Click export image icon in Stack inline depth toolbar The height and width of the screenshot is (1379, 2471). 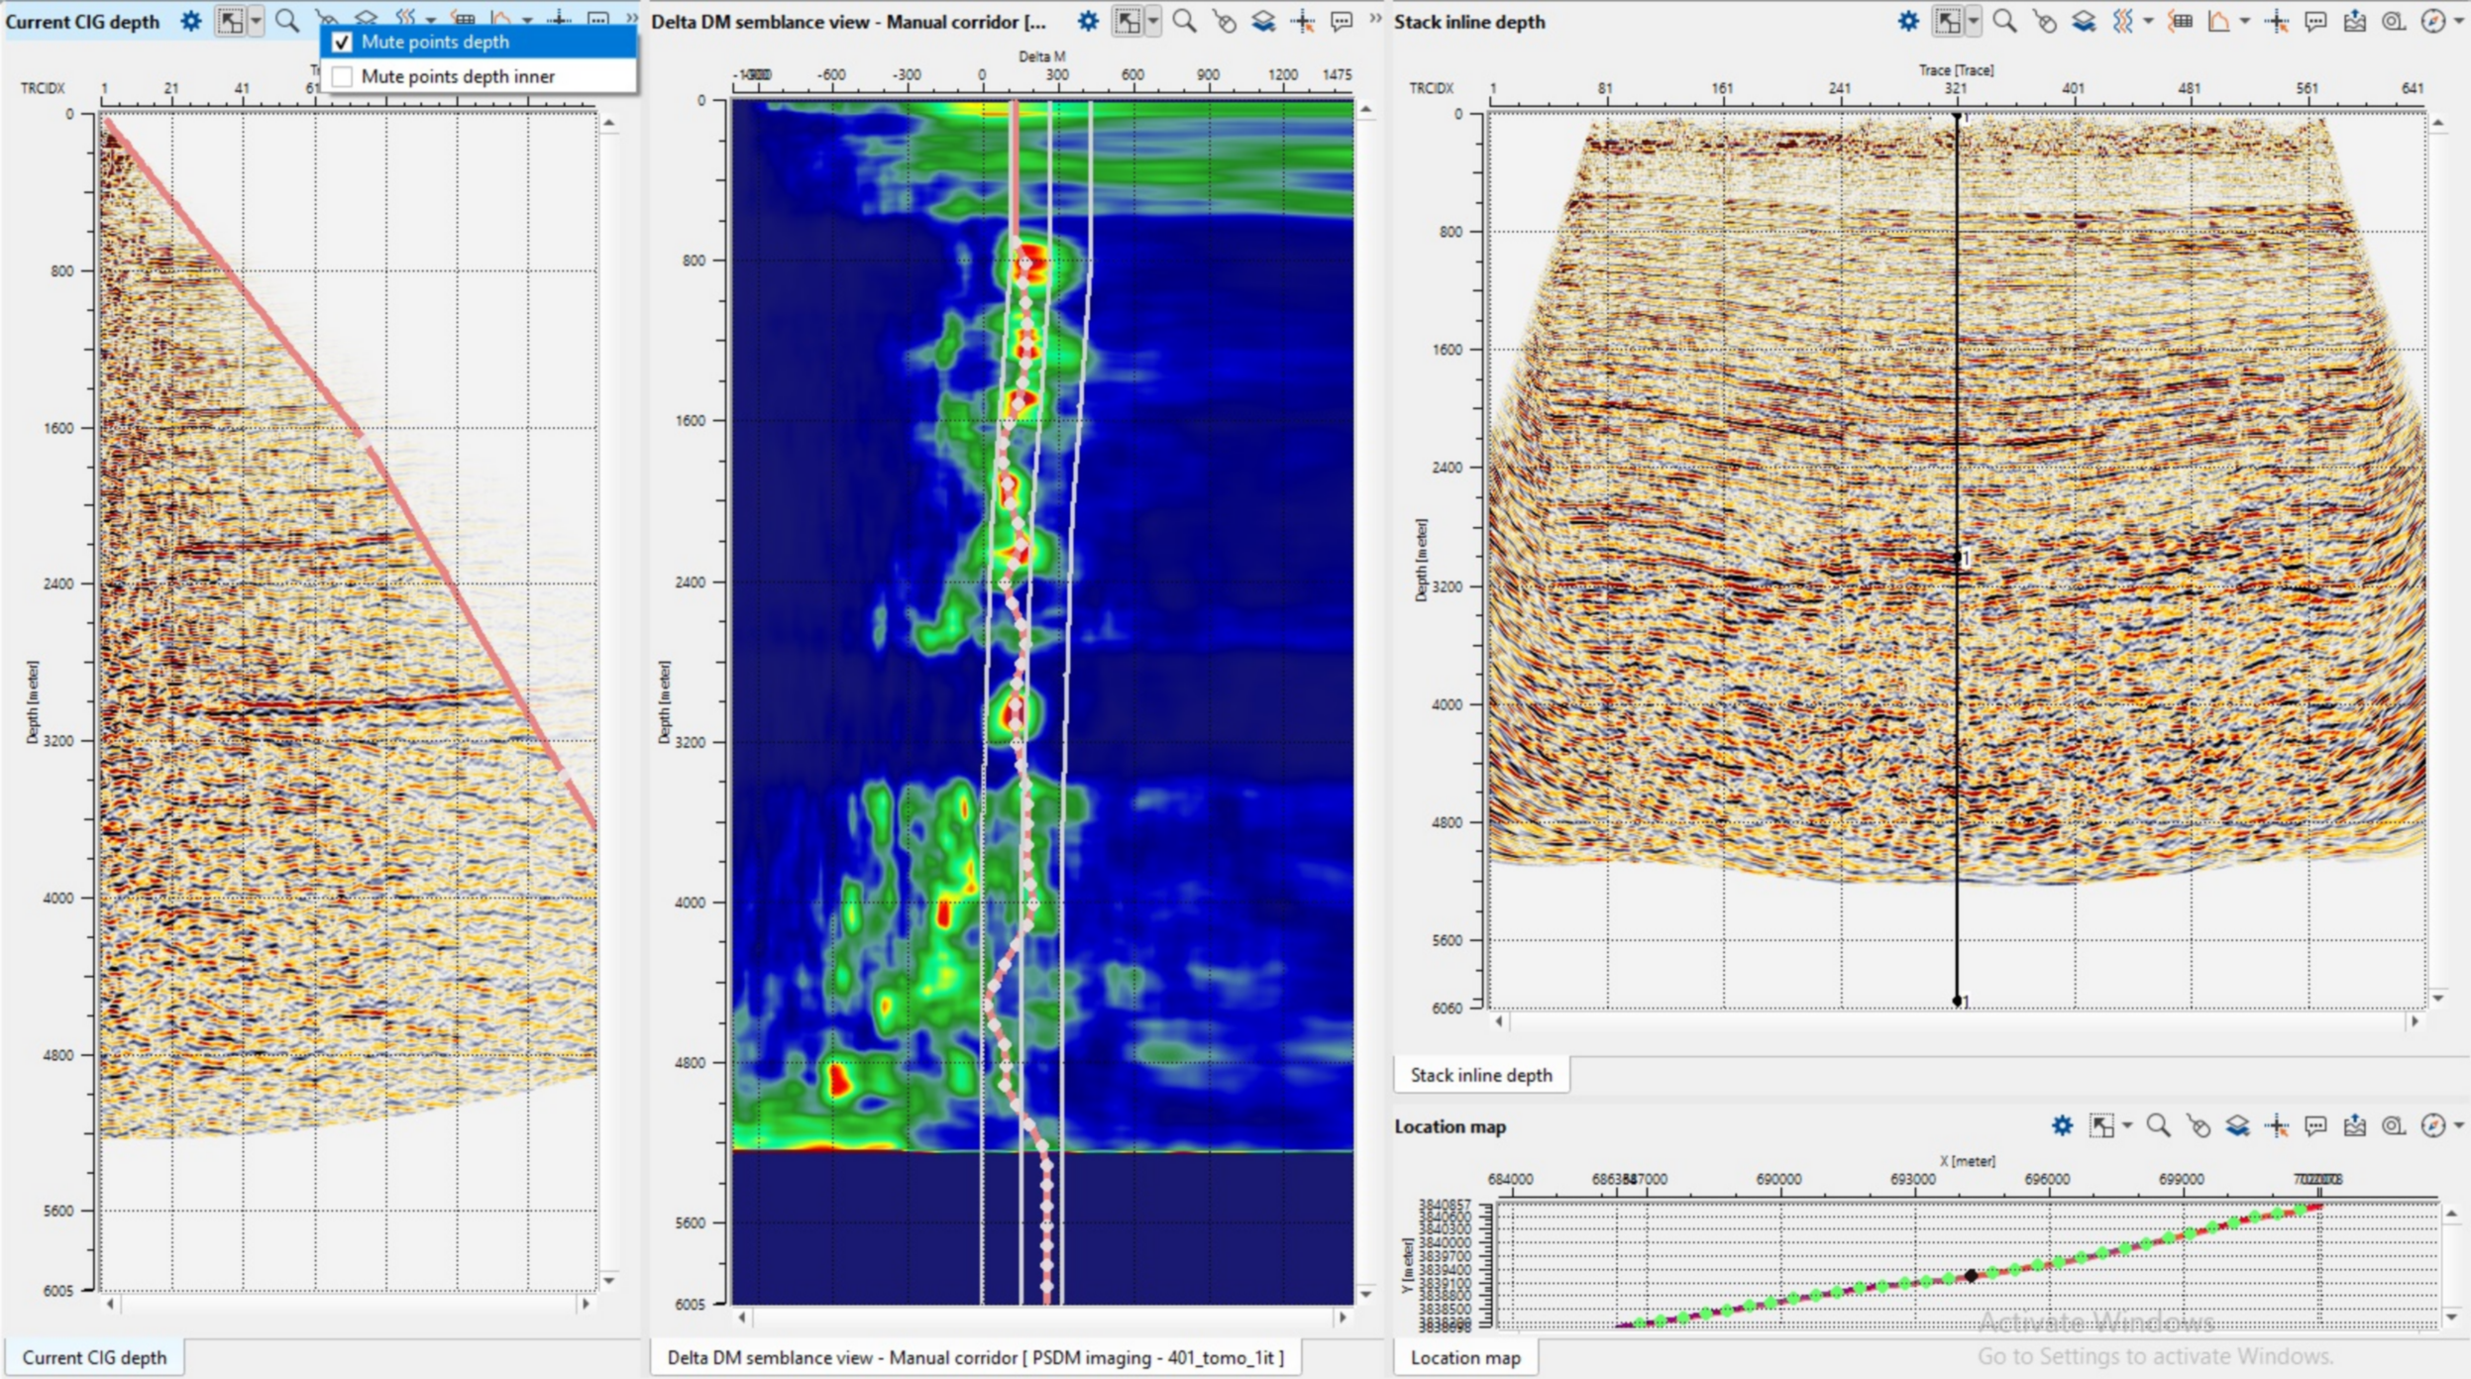click(x=2355, y=21)
